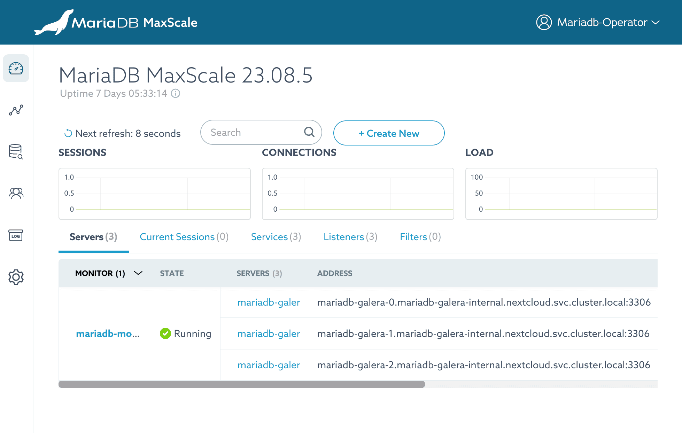Switch to the Services (3) tab
This screenshot has width=682, height=433.
[276, 237]
